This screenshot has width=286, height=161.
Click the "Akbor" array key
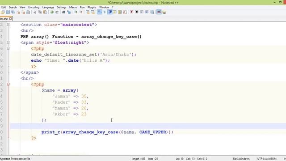[61, 114]
